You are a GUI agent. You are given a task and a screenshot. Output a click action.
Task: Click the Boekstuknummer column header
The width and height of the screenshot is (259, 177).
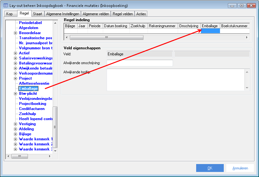(235, 26)
